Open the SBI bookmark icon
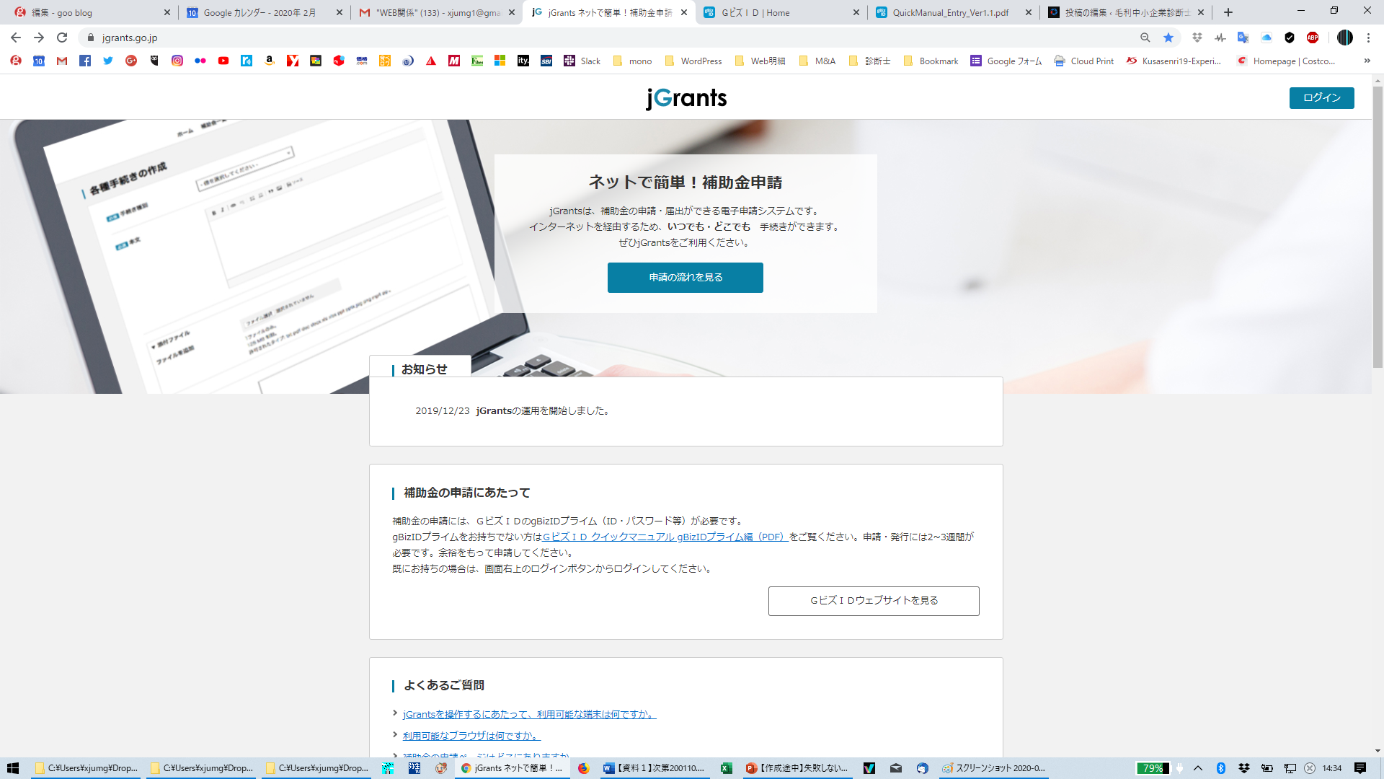The width and height of the screenshot is (1384, 779). pos(546,61)
